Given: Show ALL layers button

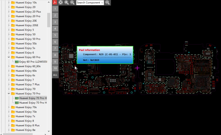Looking at the screenshot, I should (55, 75).
